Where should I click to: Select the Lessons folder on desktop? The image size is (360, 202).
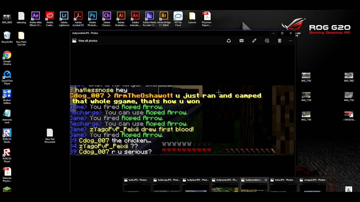192,18
